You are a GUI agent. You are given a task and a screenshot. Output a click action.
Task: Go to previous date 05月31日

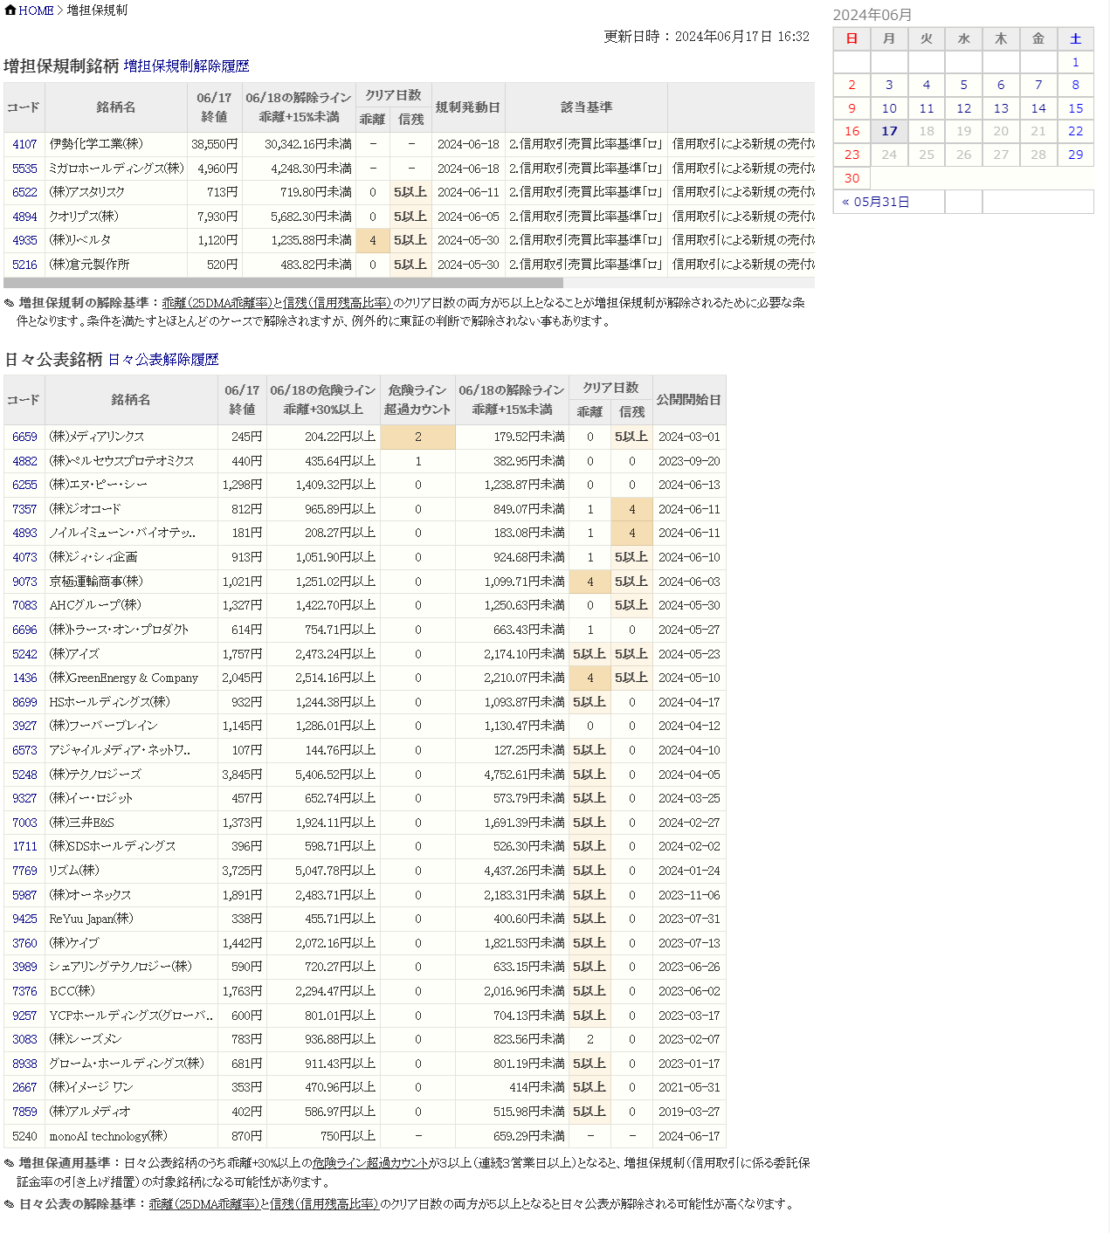tap(876, 202)
